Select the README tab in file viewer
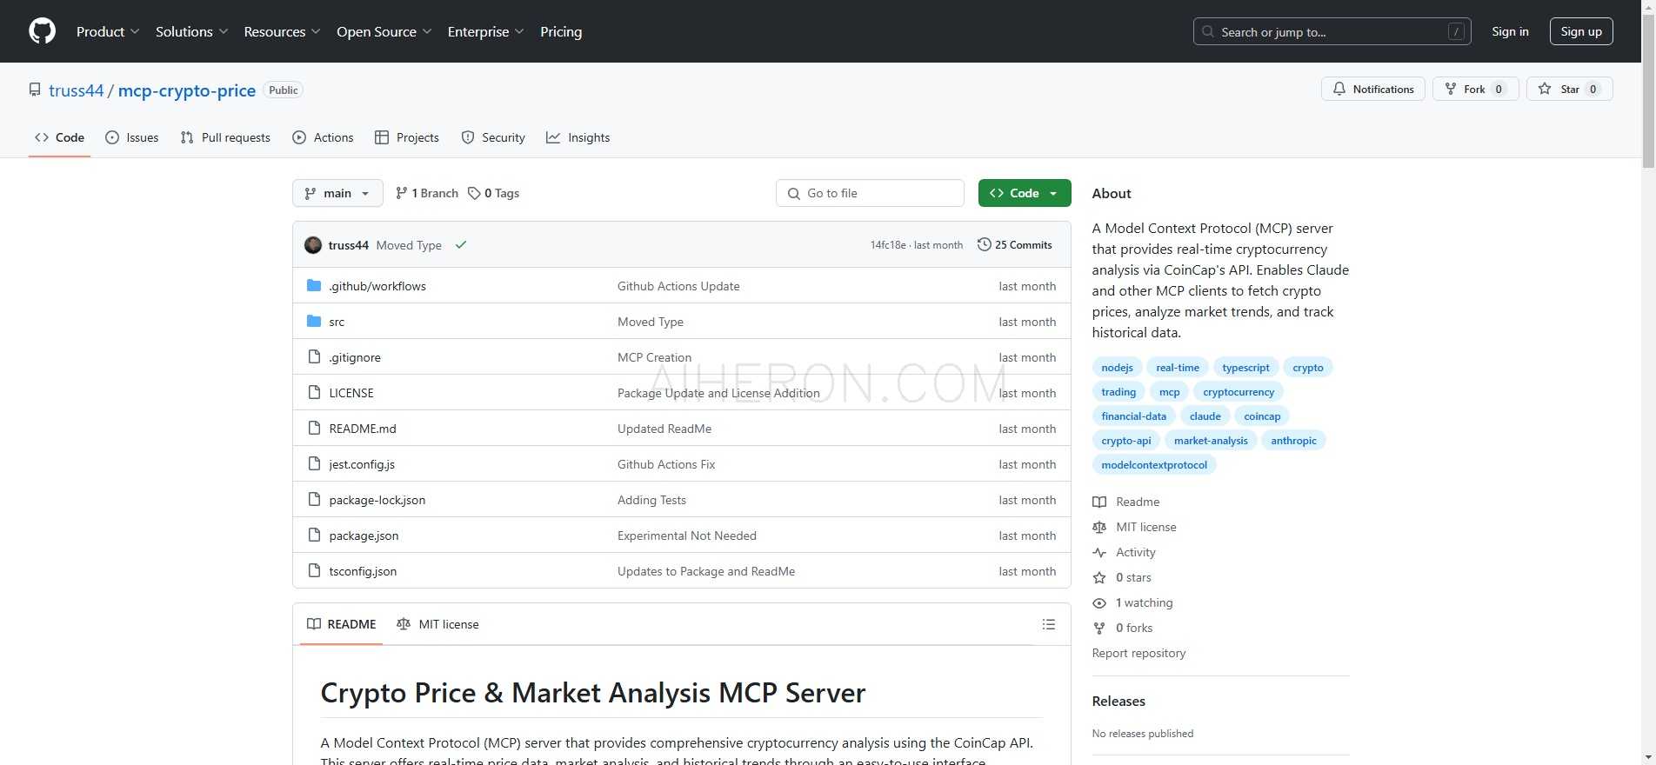Viewport: 1656px width, 765px height. [x=341, y=624]
